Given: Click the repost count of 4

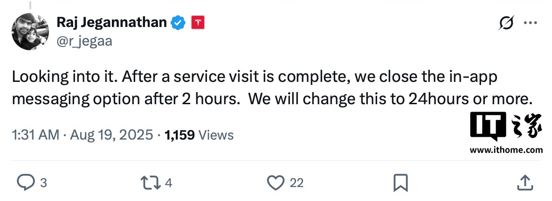Looking at the screenshot, I should tap(169, 183).
